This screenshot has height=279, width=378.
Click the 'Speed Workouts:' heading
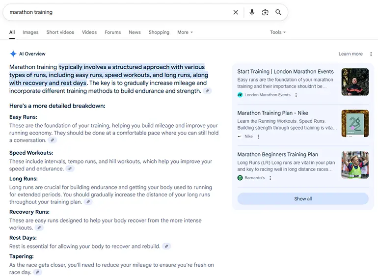point(31,153)
